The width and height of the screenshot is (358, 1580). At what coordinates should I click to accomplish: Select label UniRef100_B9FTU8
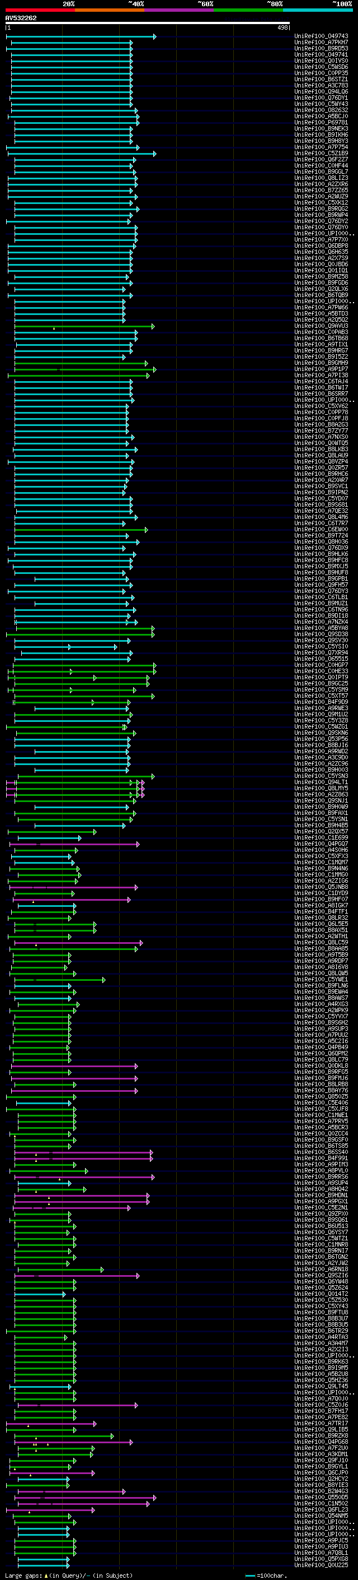(x=321, y=1313)
